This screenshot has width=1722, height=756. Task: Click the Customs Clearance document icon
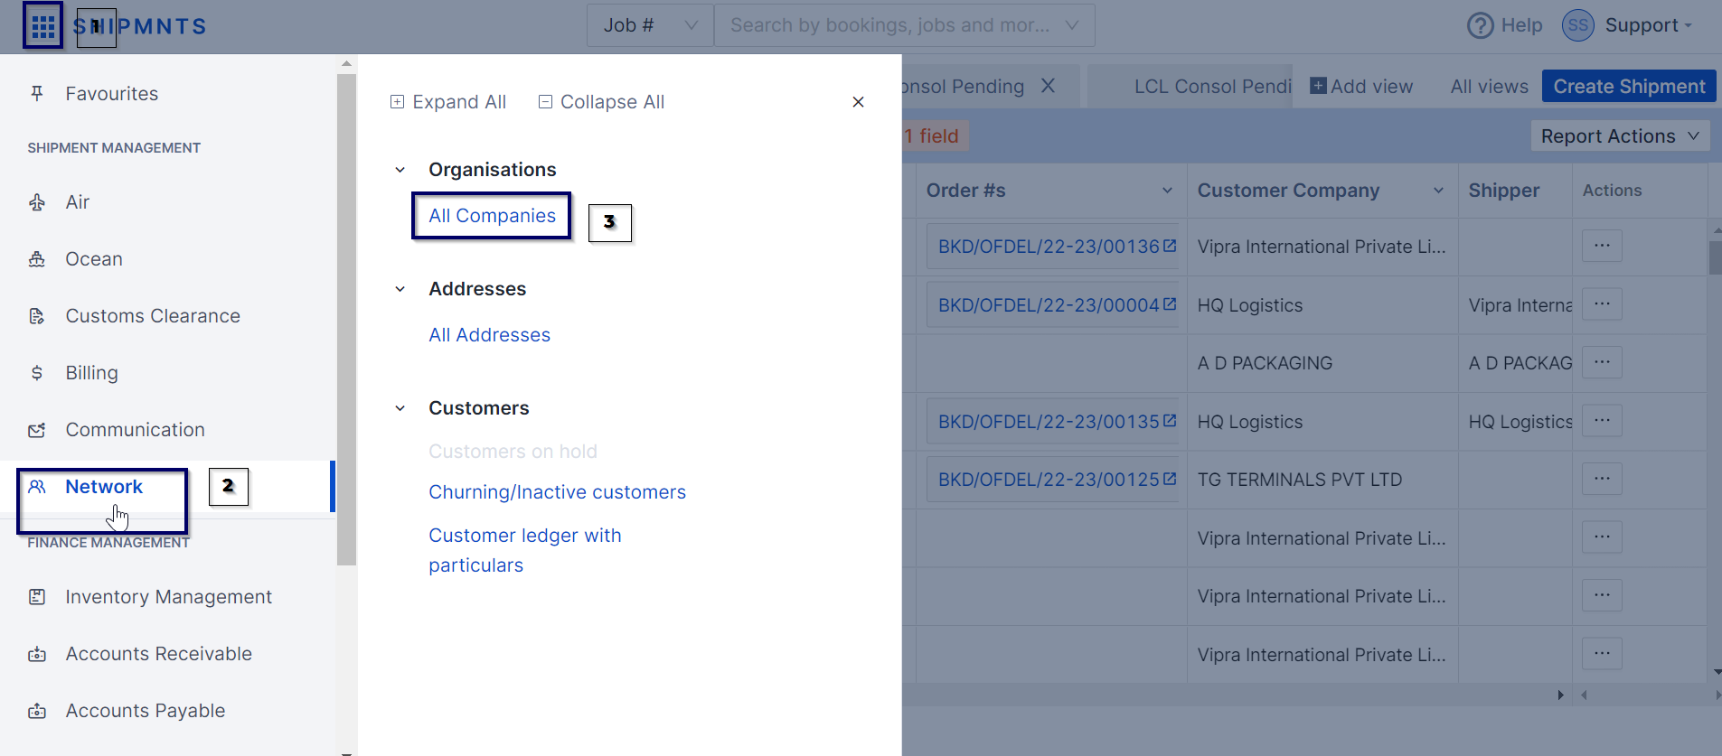[x=37, y=316]
